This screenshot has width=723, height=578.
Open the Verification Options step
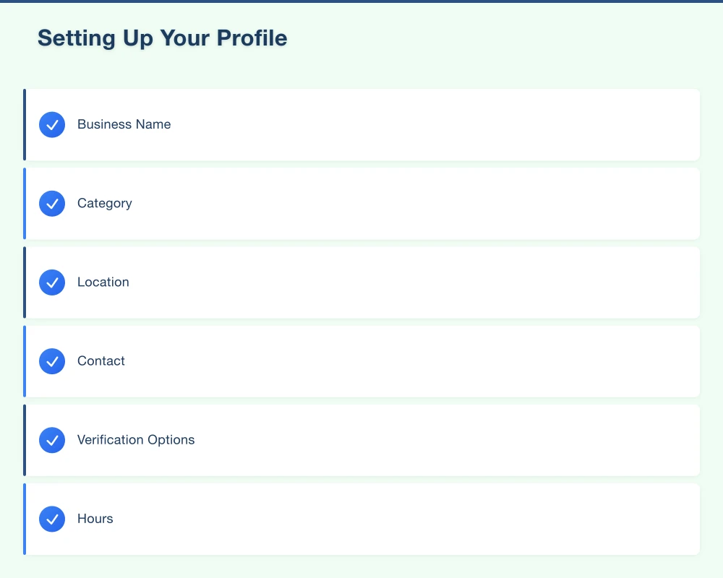click(x=361, y=439)
